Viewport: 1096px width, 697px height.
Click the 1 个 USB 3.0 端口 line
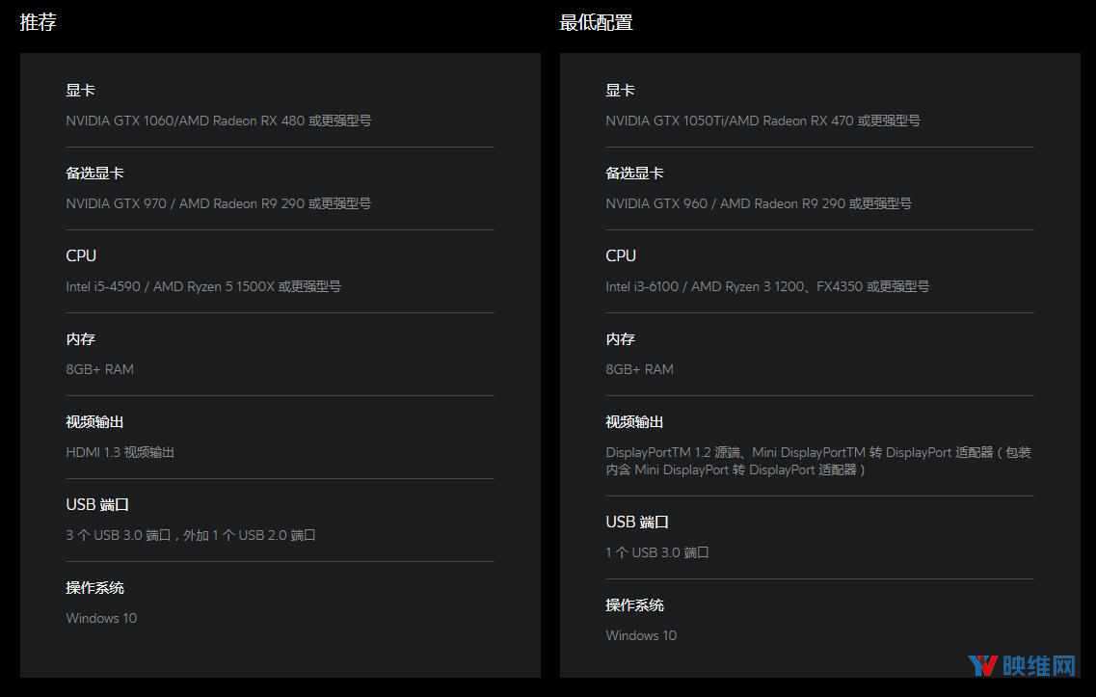tap(656, 552)
